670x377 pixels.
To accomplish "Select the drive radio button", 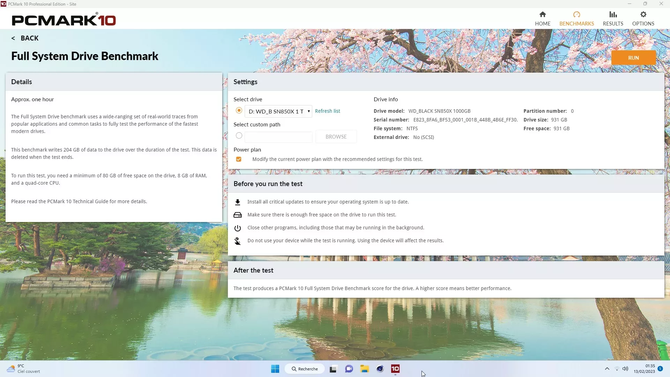I will (239, 110).
